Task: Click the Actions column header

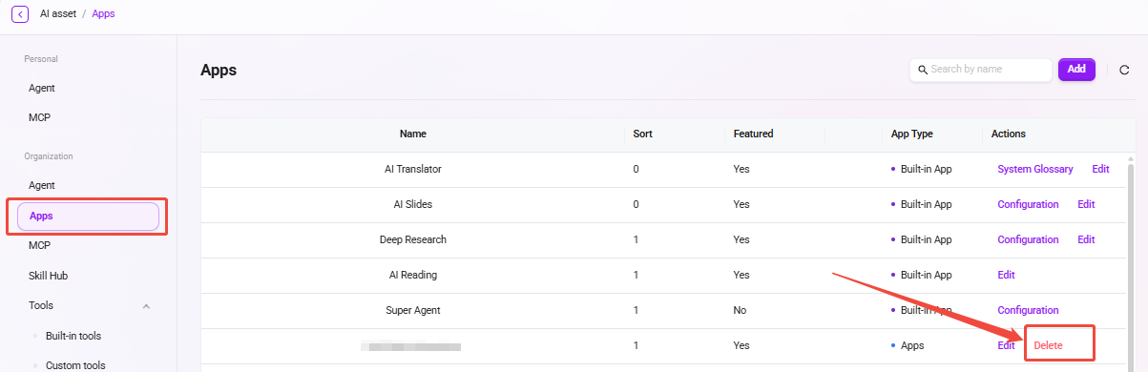Action: pos(1009,134)
